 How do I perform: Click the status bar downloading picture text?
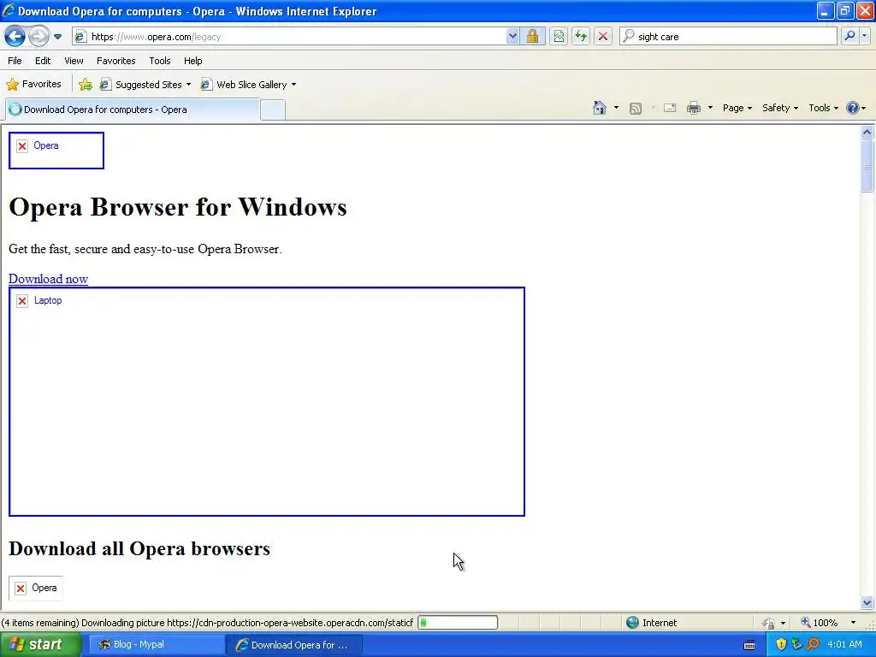[207, 623]
